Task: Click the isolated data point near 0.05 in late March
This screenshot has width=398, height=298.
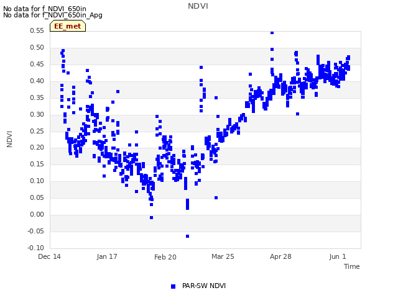Action: pos(216,197)
